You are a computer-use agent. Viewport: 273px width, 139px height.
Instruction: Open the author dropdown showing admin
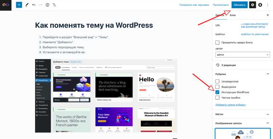click(x=242, y=55)
